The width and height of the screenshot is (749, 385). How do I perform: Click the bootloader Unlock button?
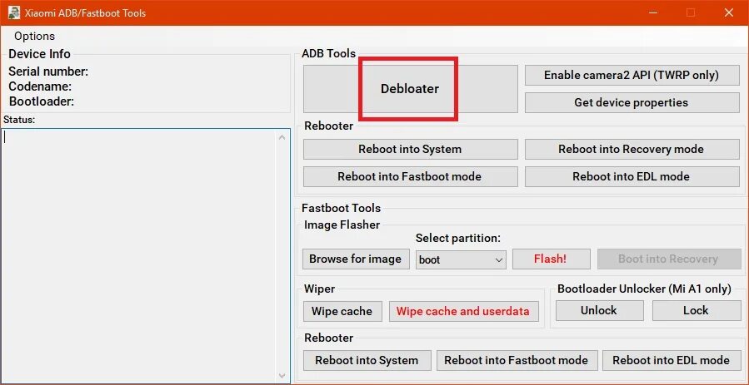(599, 311)
